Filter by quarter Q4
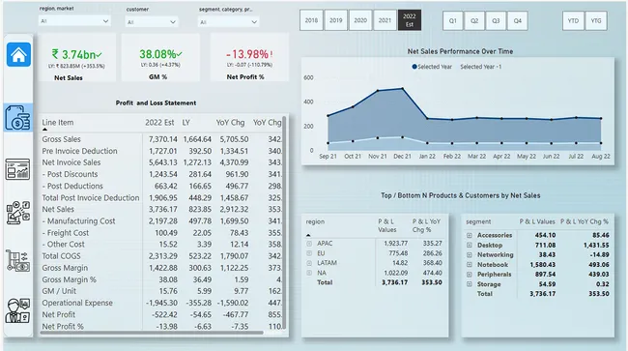 [x=518, y=21]
